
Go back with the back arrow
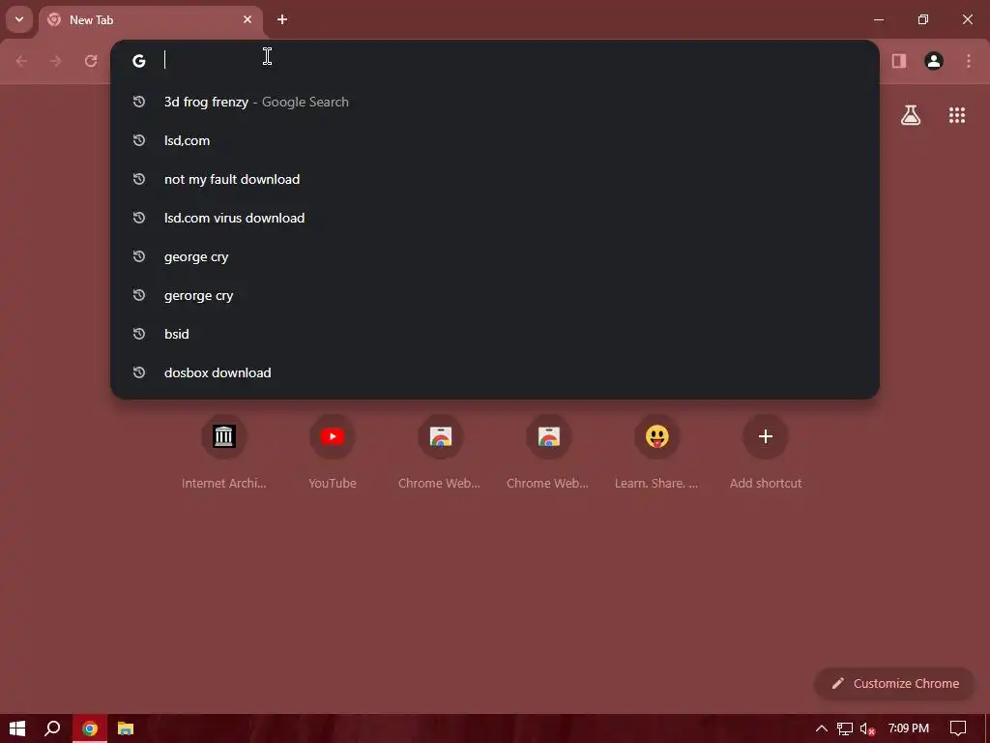coord(21,61)
